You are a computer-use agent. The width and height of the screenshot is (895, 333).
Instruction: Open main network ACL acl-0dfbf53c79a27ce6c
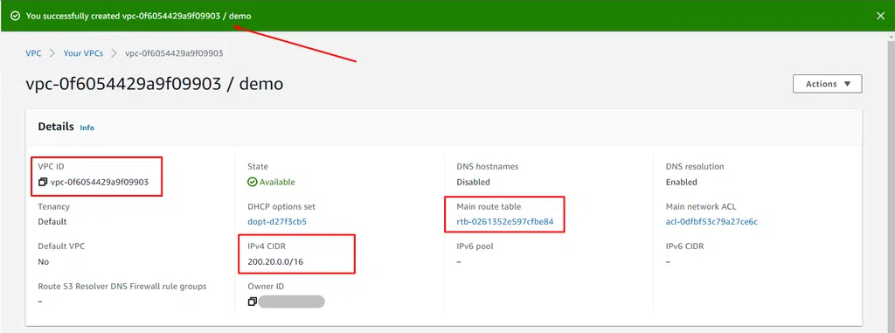click(x=711, y=222)
